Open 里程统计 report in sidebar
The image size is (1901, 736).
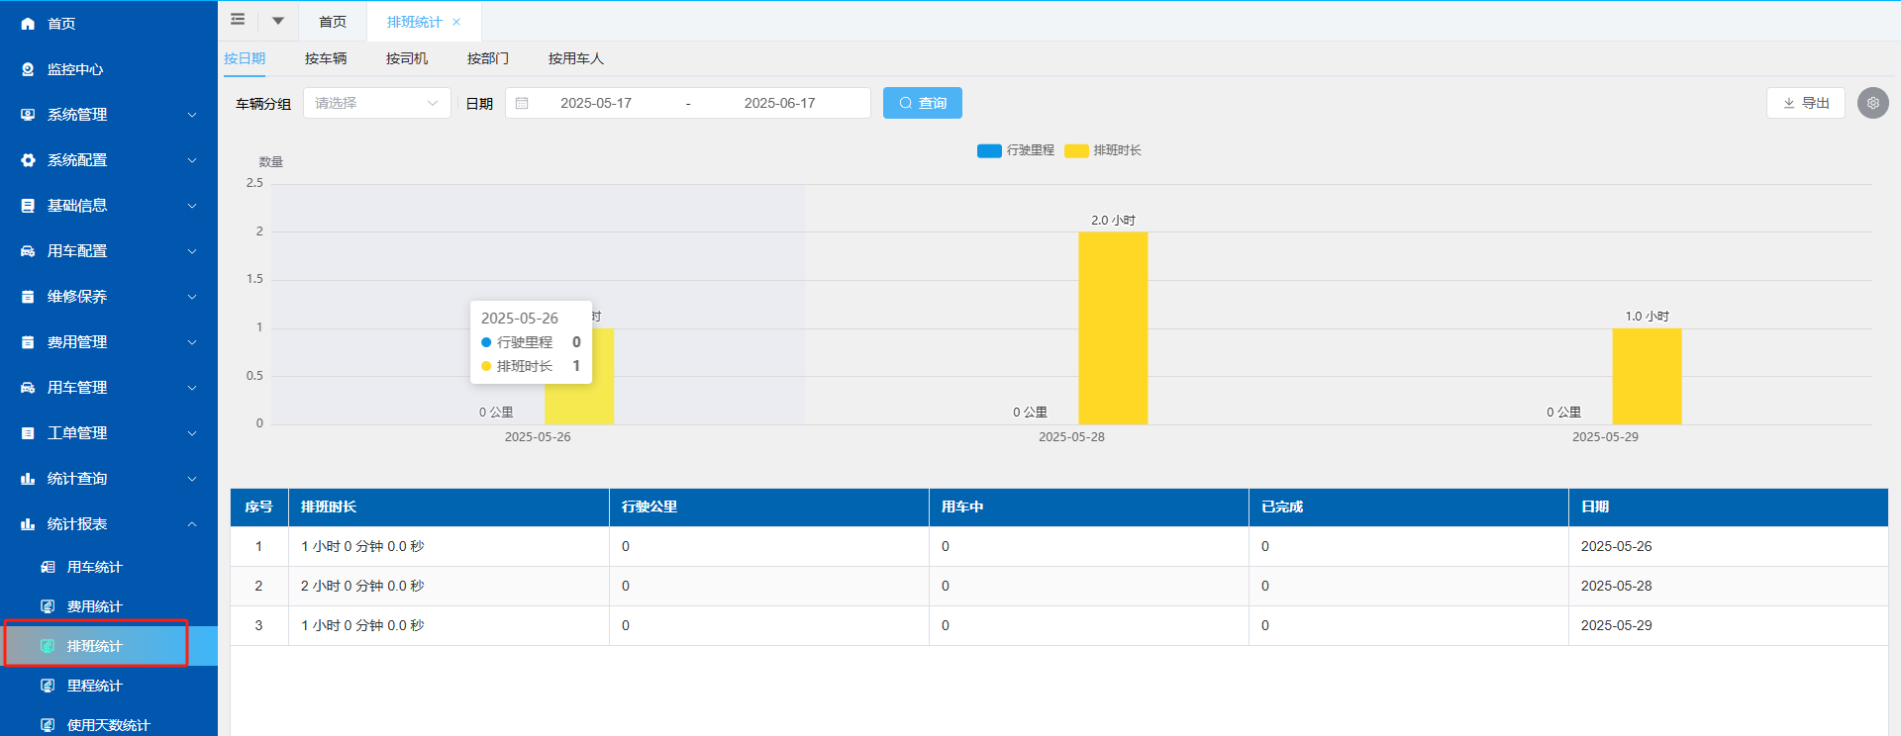coord(94,686)
